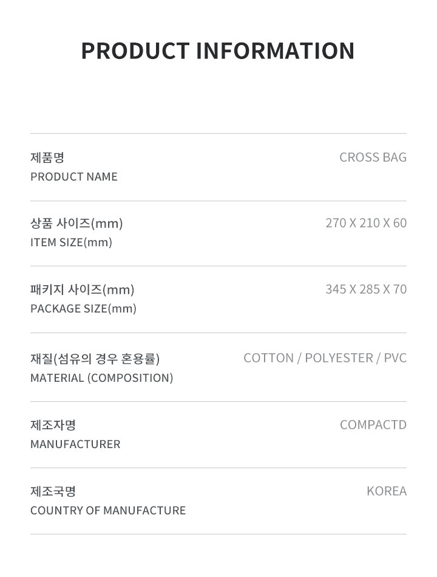The width and height of the screenshot is (437, 577).
Task: Select the 345 X 285 X 70 value
Action: [x=366, y=289]
